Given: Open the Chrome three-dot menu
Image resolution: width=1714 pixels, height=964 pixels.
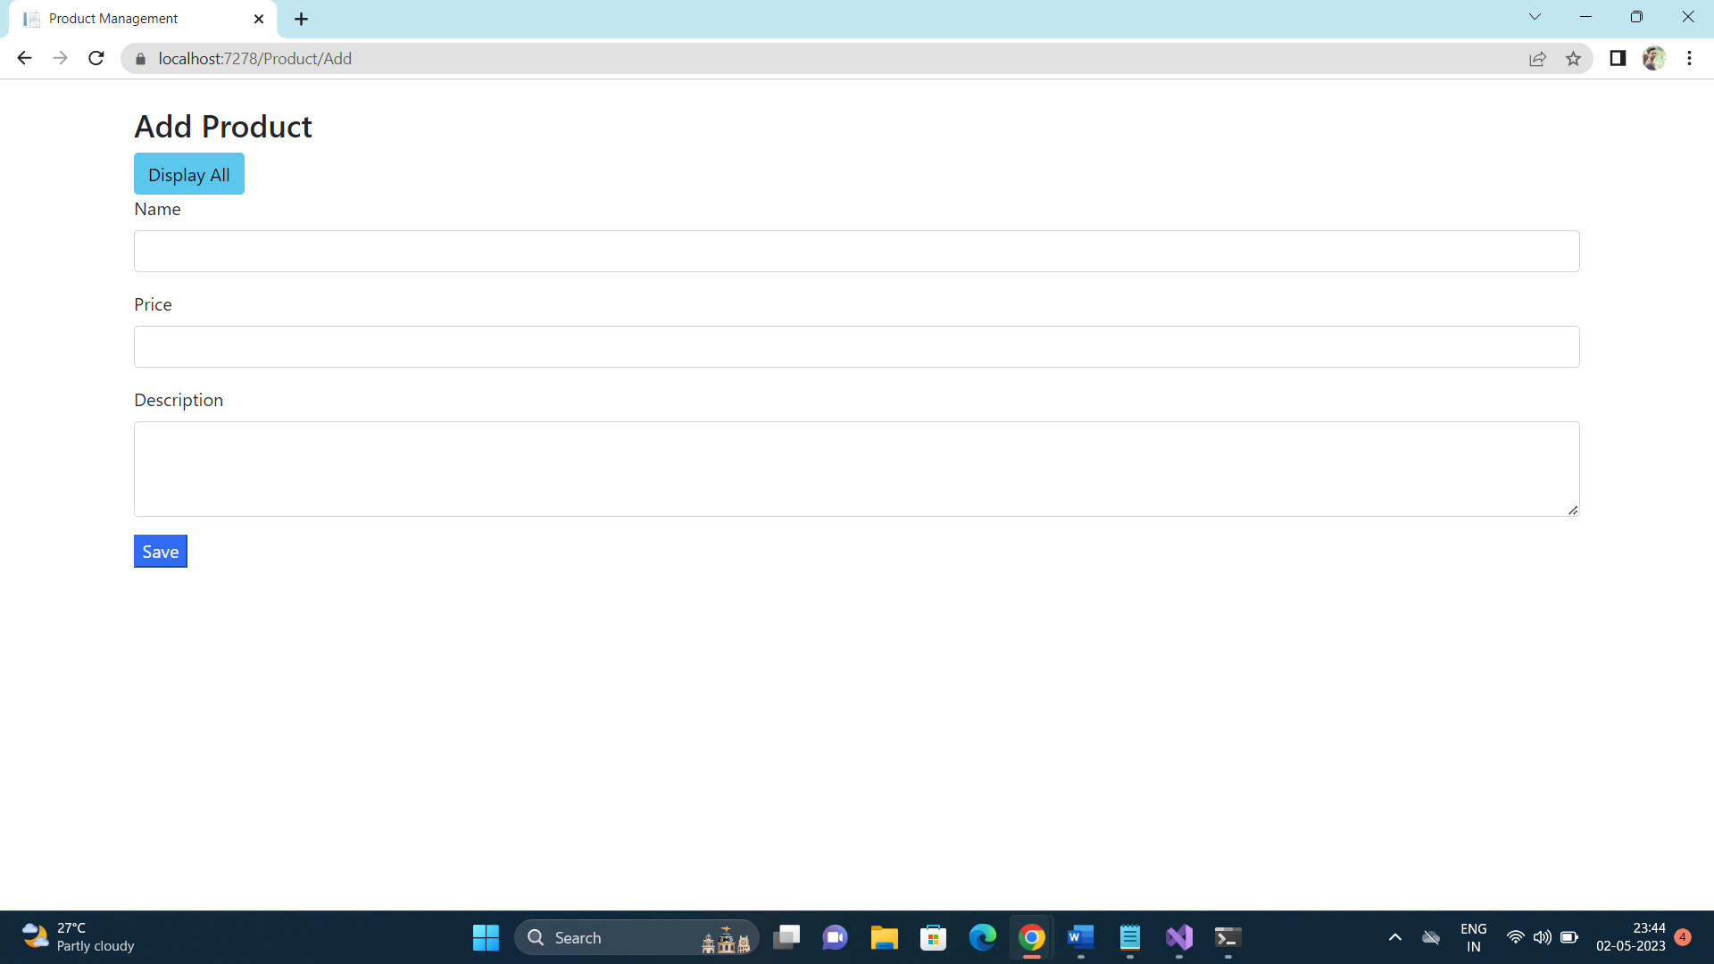Looking at the screenshot, I should click(x=1689, y=58).
